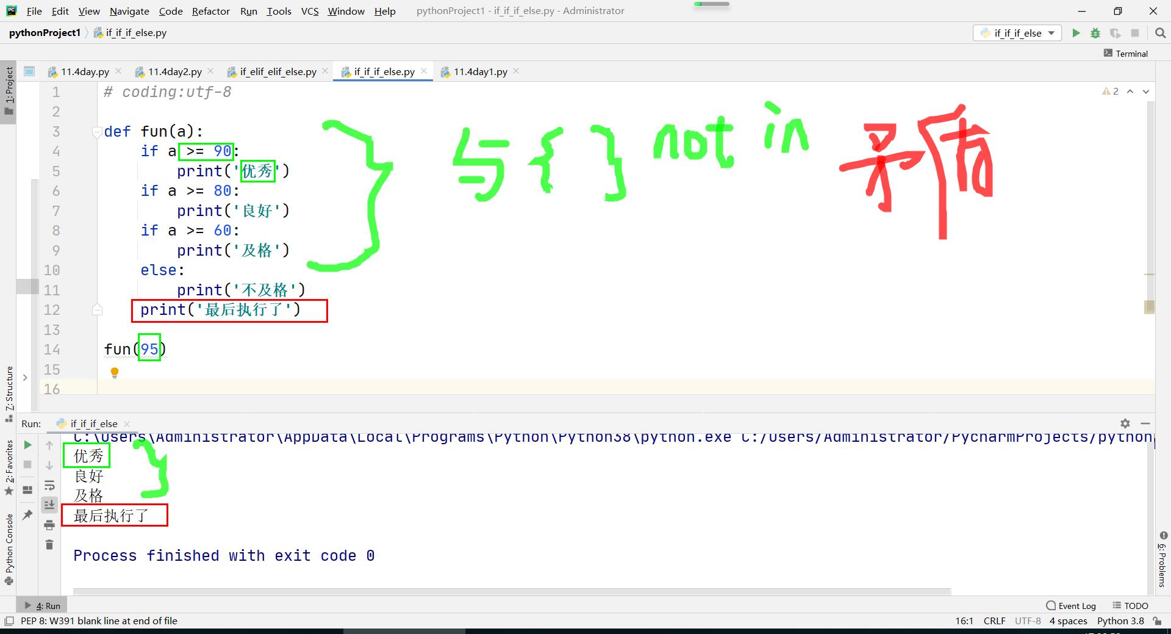The image size is (1171, 634).
Task: Switch to the if_elif_elif_else.py editor tab
Action: tap(278, 72)
